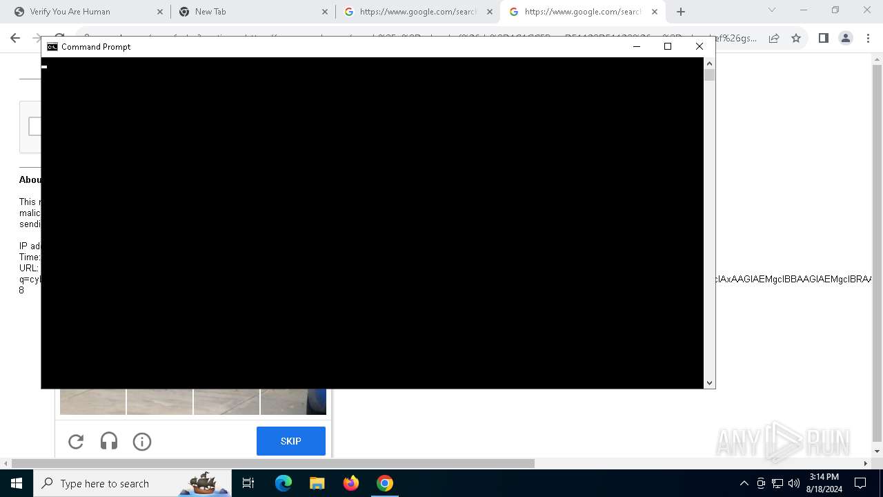Open the third tab with Google search URL
The height and width of the screenshot is (497, 883).
[x=418, y=12]
